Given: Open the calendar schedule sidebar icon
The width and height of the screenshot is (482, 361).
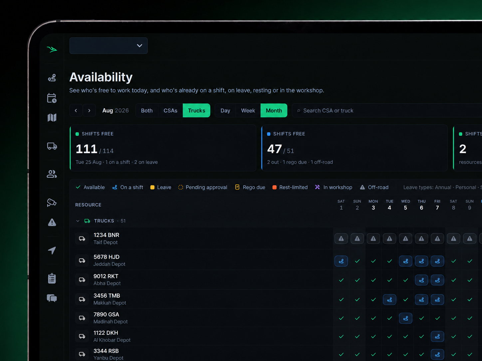Looking at the screenshot, I should coord(52,98).
